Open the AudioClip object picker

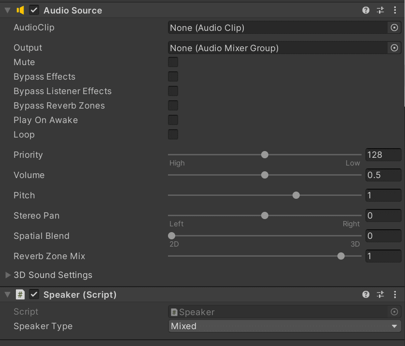(x=394, y=28)
